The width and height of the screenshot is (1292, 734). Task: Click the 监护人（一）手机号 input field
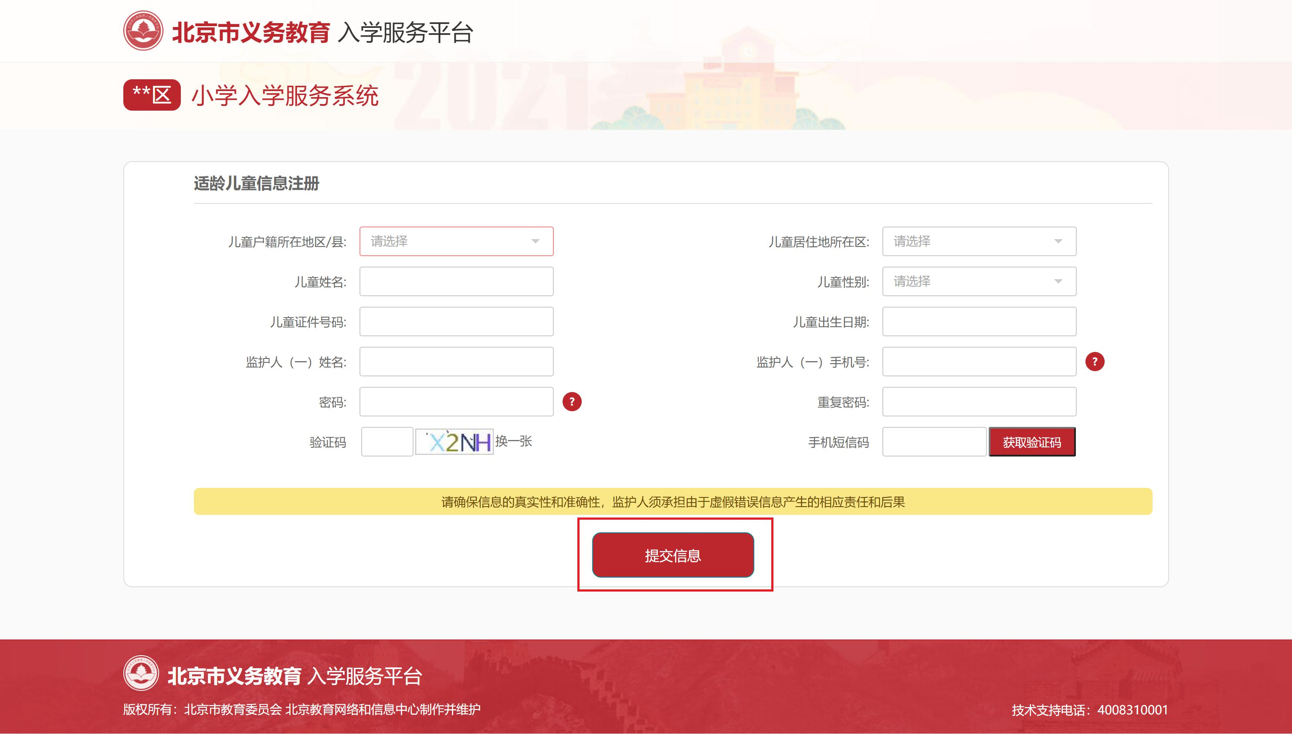[x=979, y=362]
